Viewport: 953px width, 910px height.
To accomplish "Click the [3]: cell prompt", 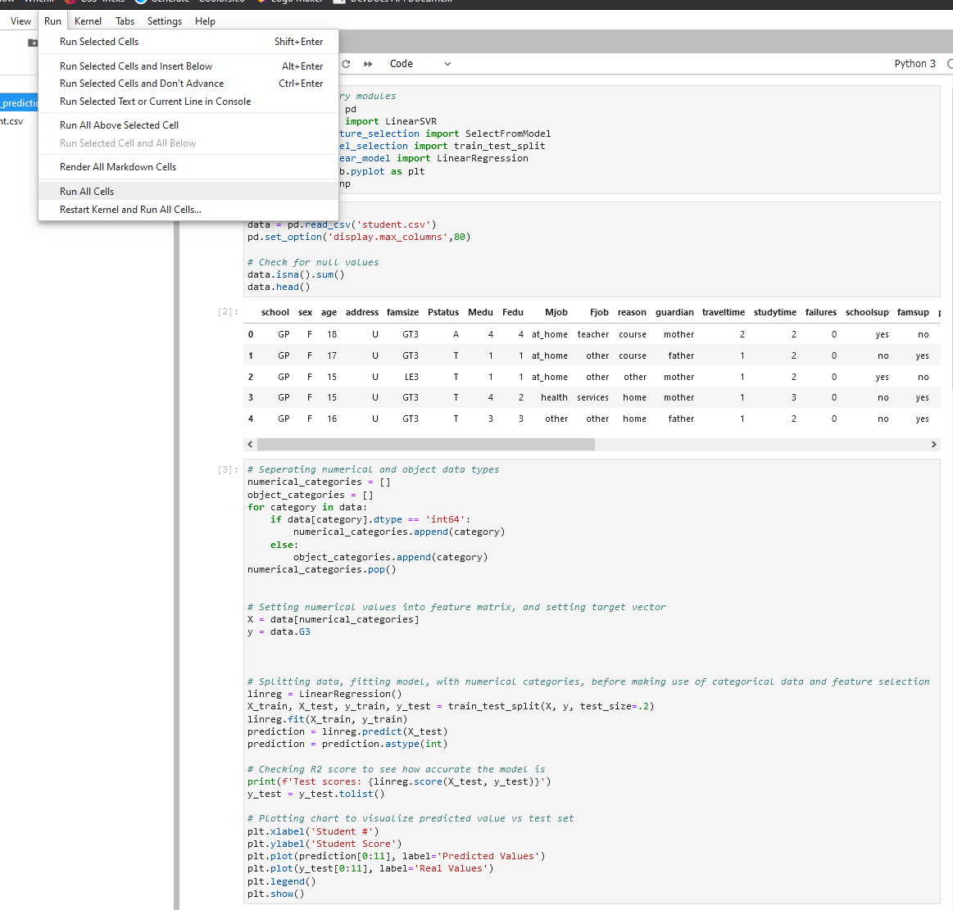I will [x=228, y=469].
